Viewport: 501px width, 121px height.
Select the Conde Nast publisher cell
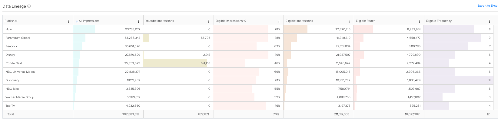click(x=38, y=63)
